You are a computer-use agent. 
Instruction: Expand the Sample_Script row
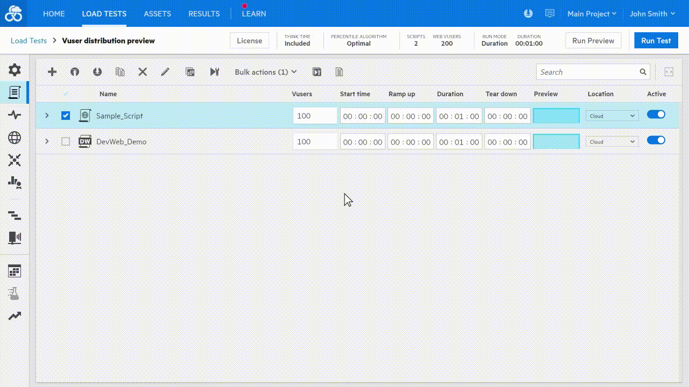click(47, 116)
